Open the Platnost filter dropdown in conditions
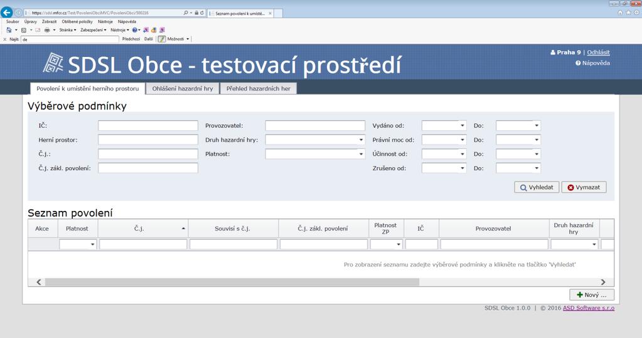The width and height of the screenshot is (642, 338). 361,155
